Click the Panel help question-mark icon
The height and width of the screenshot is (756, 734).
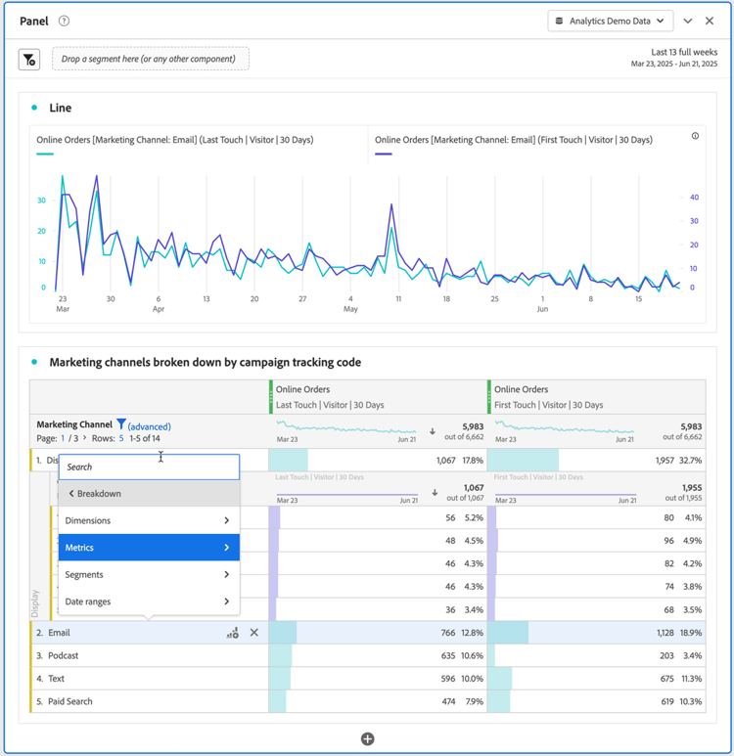click(64, 21)
